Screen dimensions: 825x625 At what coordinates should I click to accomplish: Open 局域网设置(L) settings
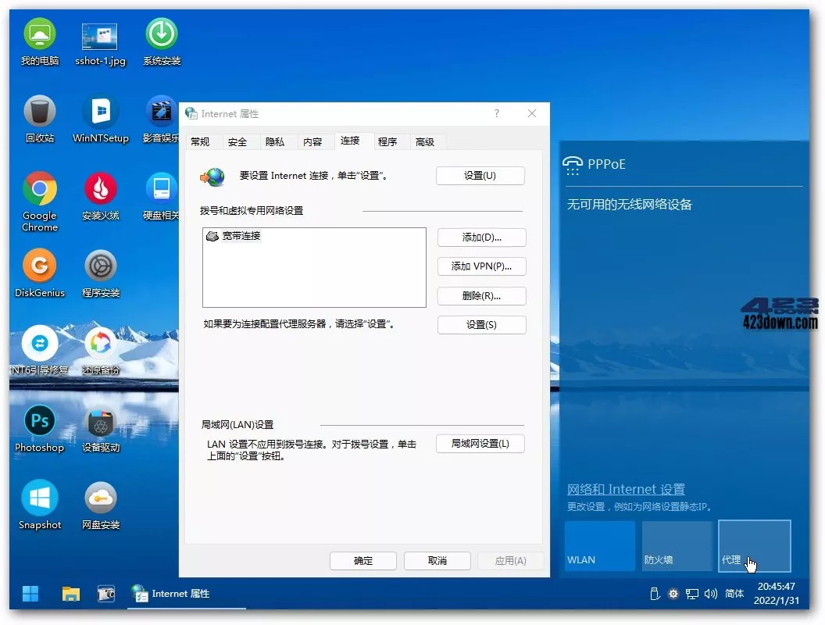(480, 442)
